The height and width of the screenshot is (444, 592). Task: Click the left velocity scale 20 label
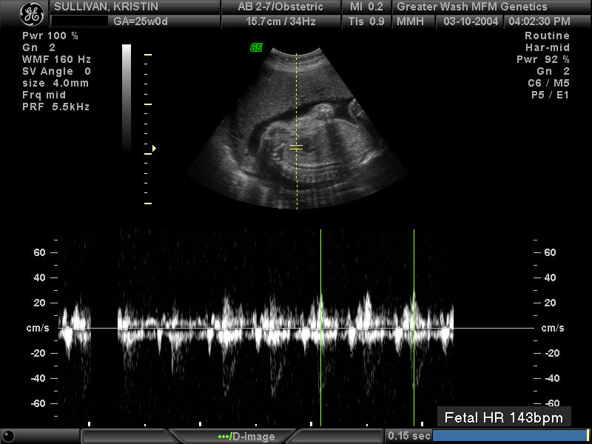click(x=40, y=303)
